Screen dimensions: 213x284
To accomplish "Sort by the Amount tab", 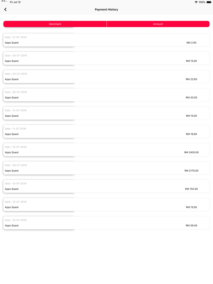I will 158,24.
